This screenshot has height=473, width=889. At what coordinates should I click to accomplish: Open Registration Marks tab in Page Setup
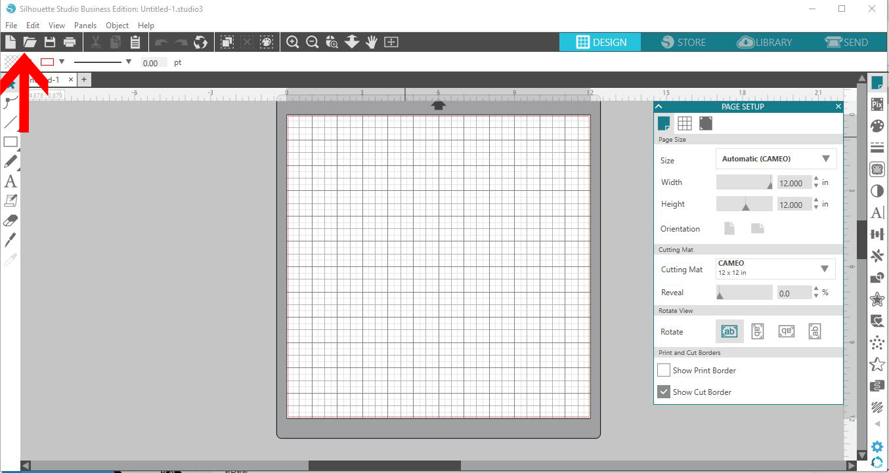pyautogui.click(x=706, y=123)
